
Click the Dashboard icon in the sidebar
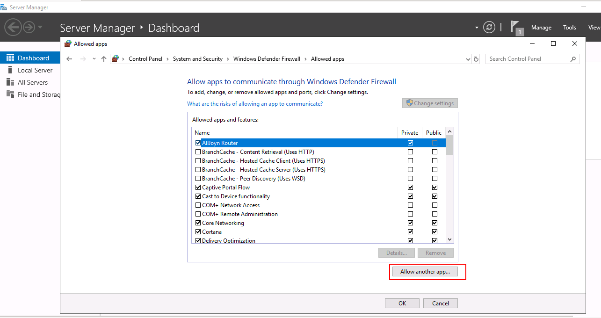(x=10, y=58)
